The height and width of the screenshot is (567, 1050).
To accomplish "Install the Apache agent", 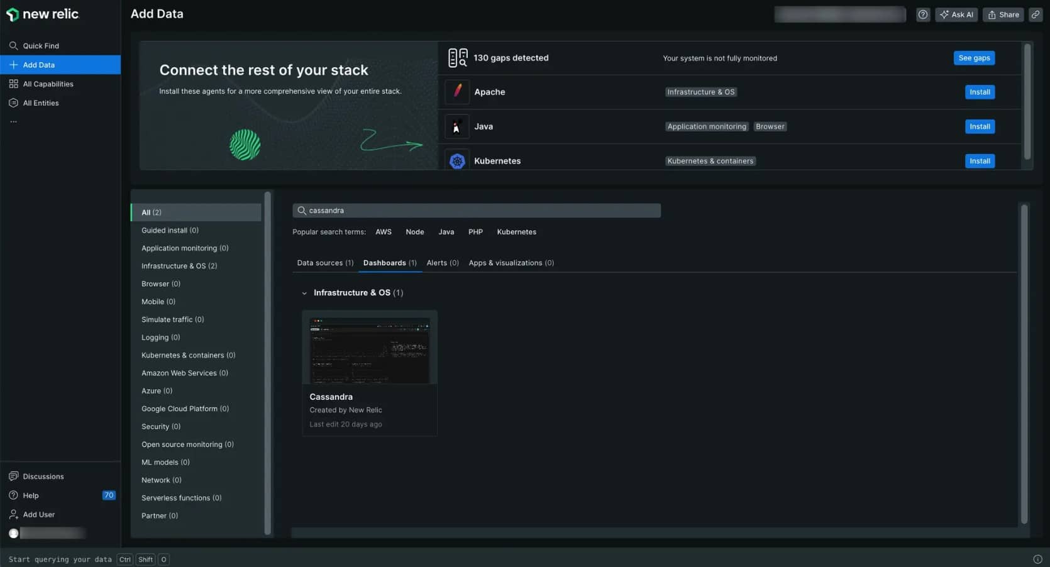I will tap(980, 92).
